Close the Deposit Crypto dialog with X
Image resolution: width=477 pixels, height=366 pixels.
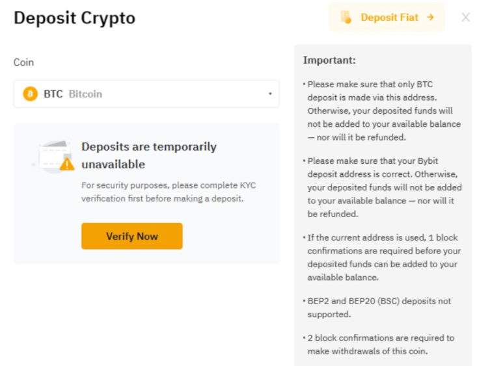[x=465, y=18]
